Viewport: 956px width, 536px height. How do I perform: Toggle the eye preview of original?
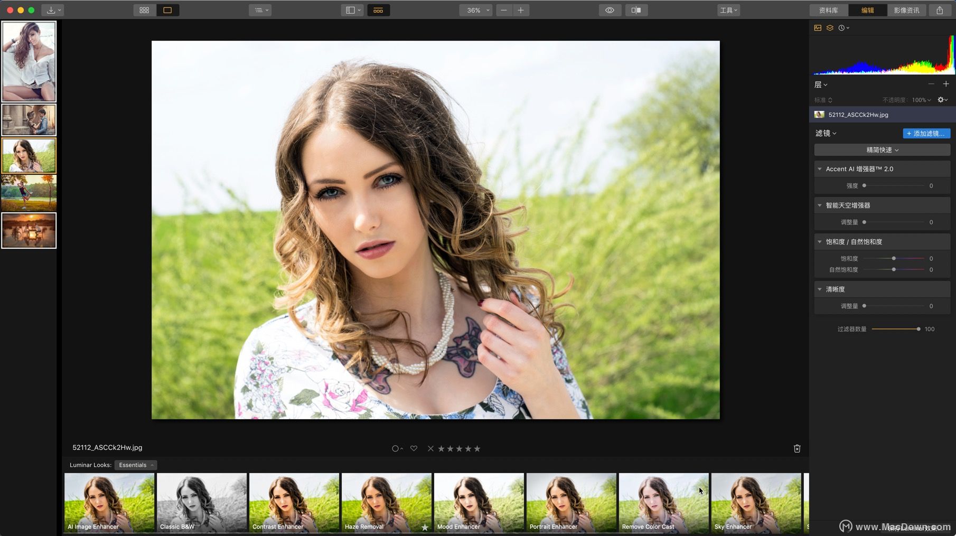610,10
